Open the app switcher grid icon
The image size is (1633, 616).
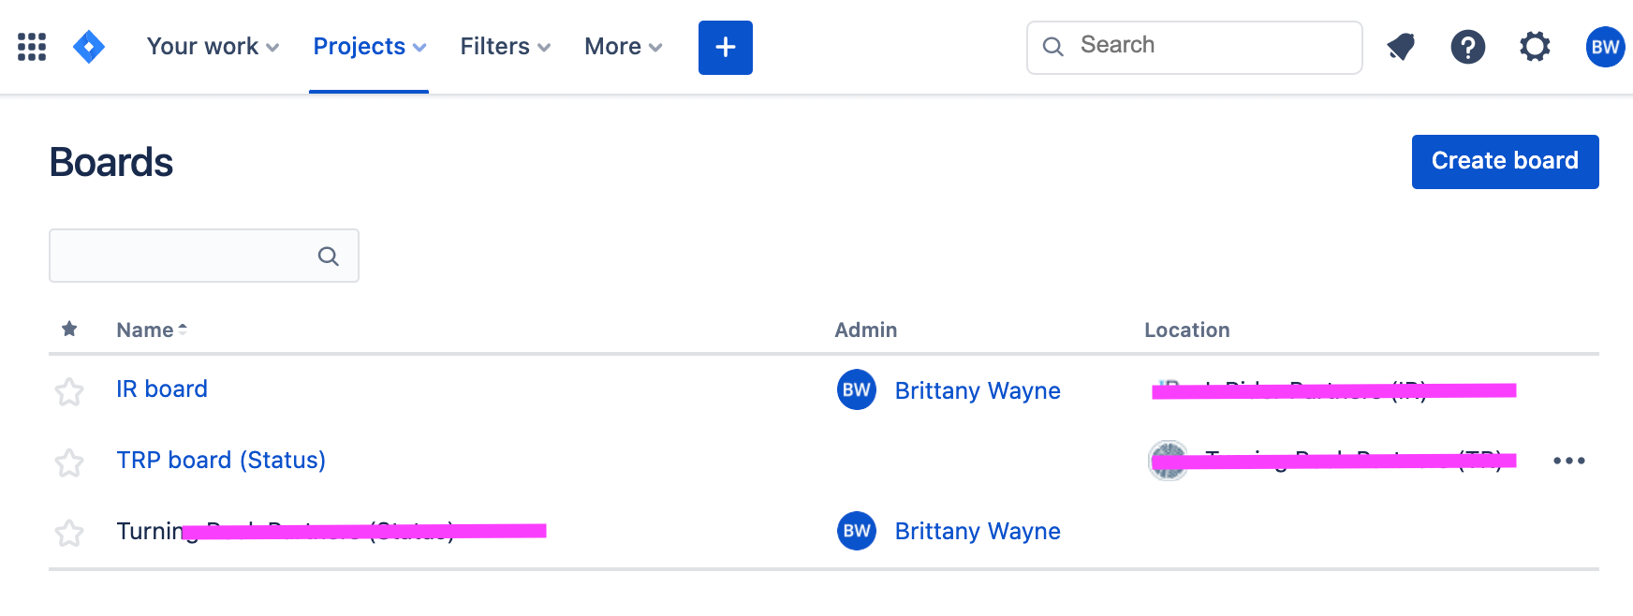[x=32, y=47]
